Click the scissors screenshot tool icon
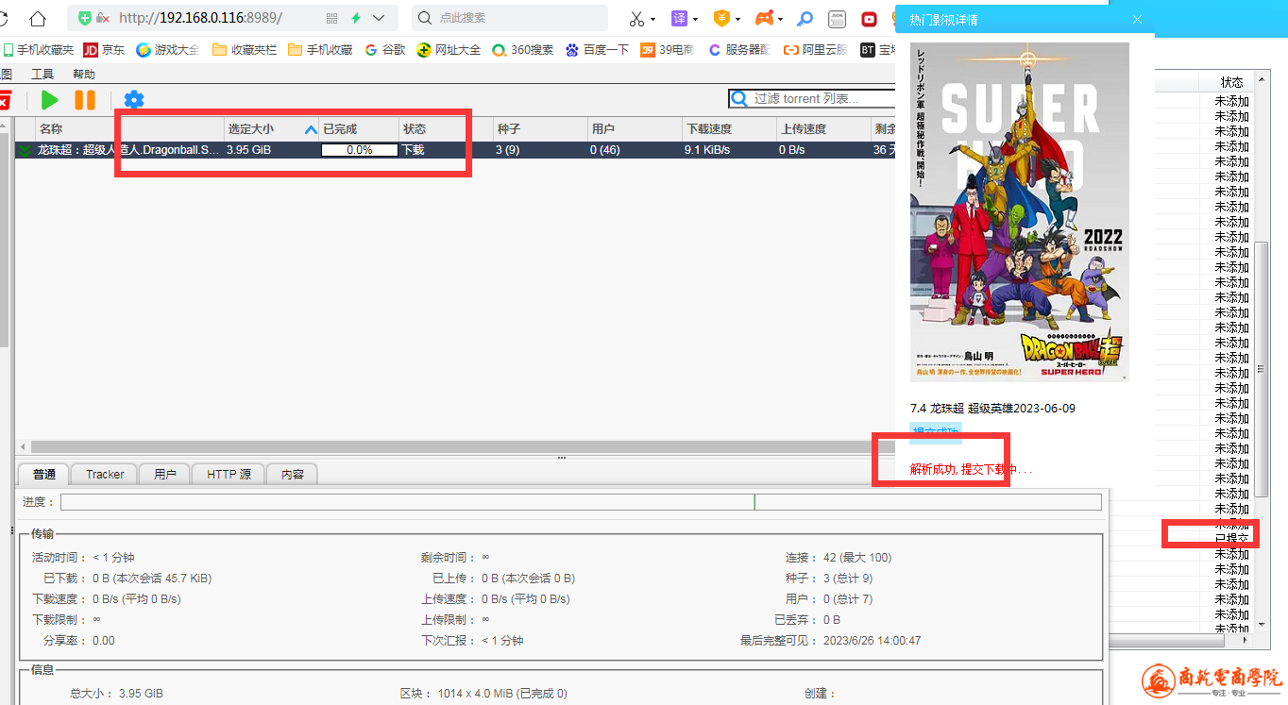This screenshot has width=1288, height=705. click(x=636, y=19)
